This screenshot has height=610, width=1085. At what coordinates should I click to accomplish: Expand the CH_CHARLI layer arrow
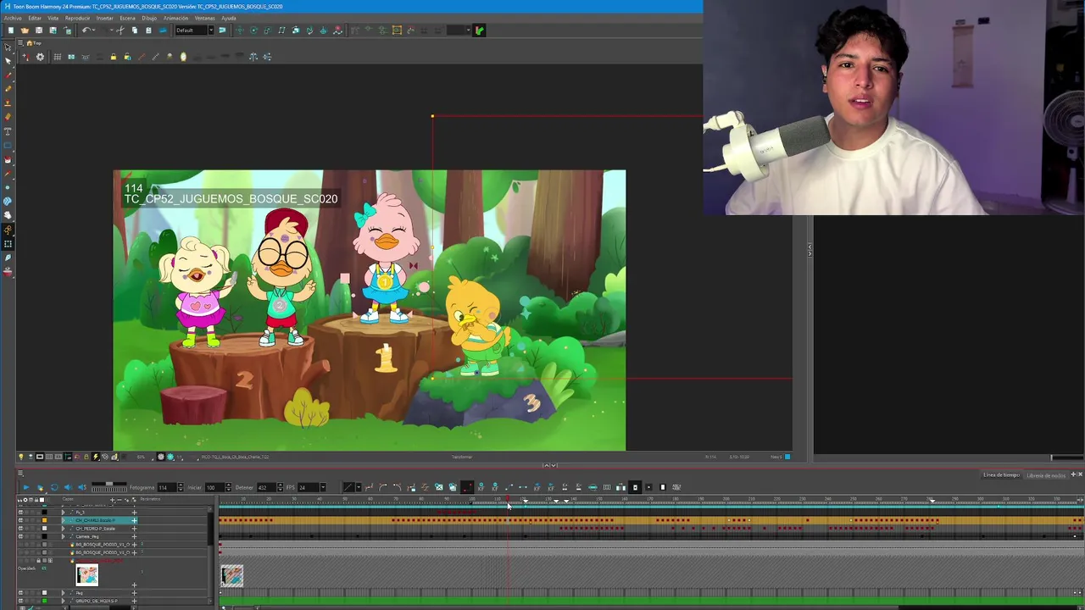coord(64,520)
